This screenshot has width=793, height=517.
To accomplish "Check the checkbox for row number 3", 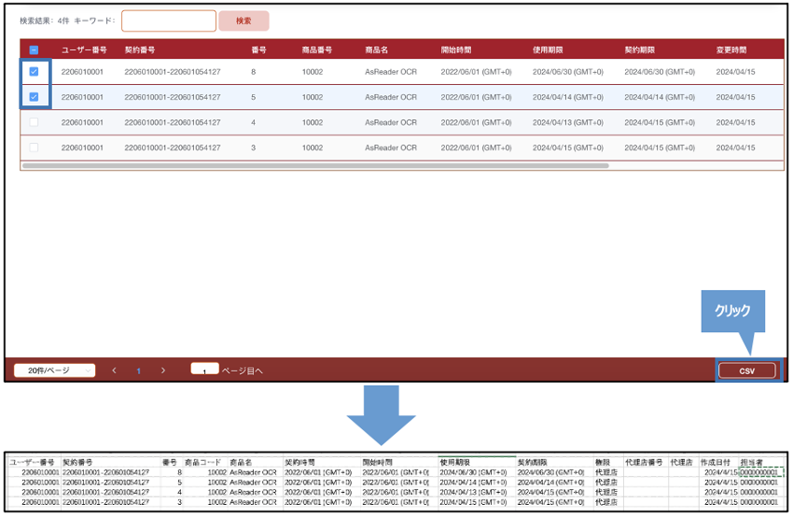I will coord(35,147).
